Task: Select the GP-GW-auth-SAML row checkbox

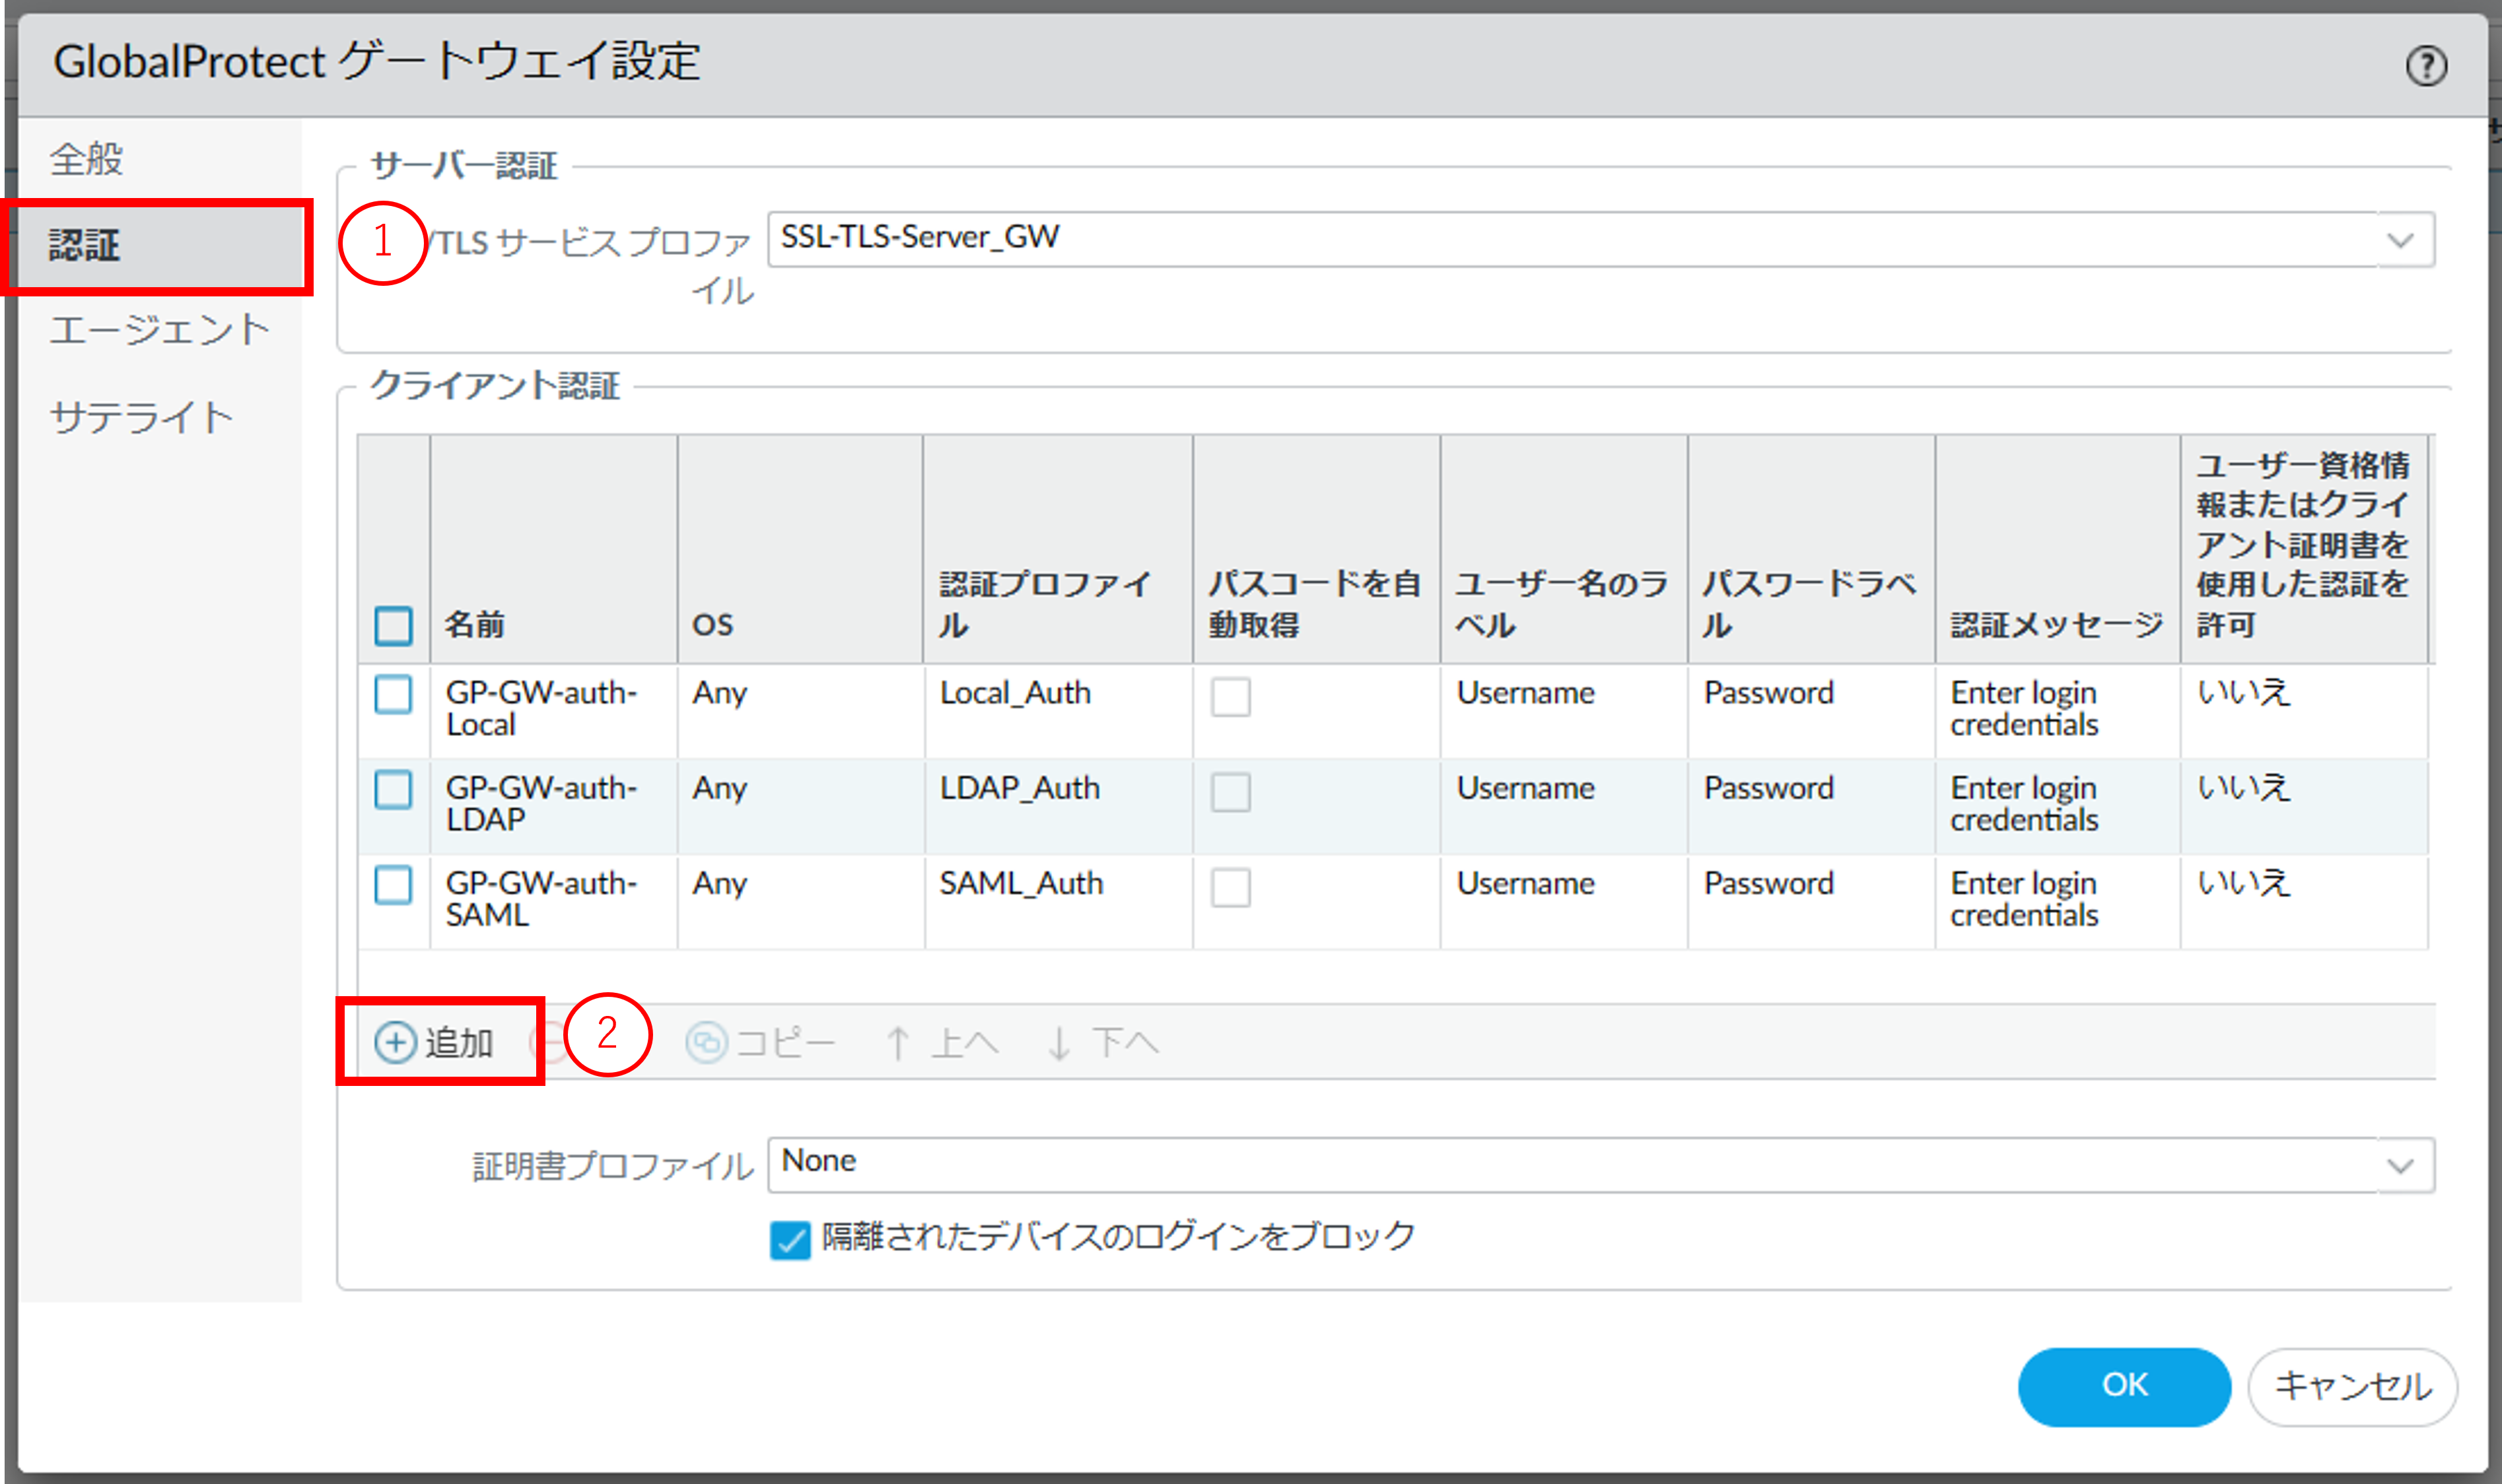Action: pos(393,885)
